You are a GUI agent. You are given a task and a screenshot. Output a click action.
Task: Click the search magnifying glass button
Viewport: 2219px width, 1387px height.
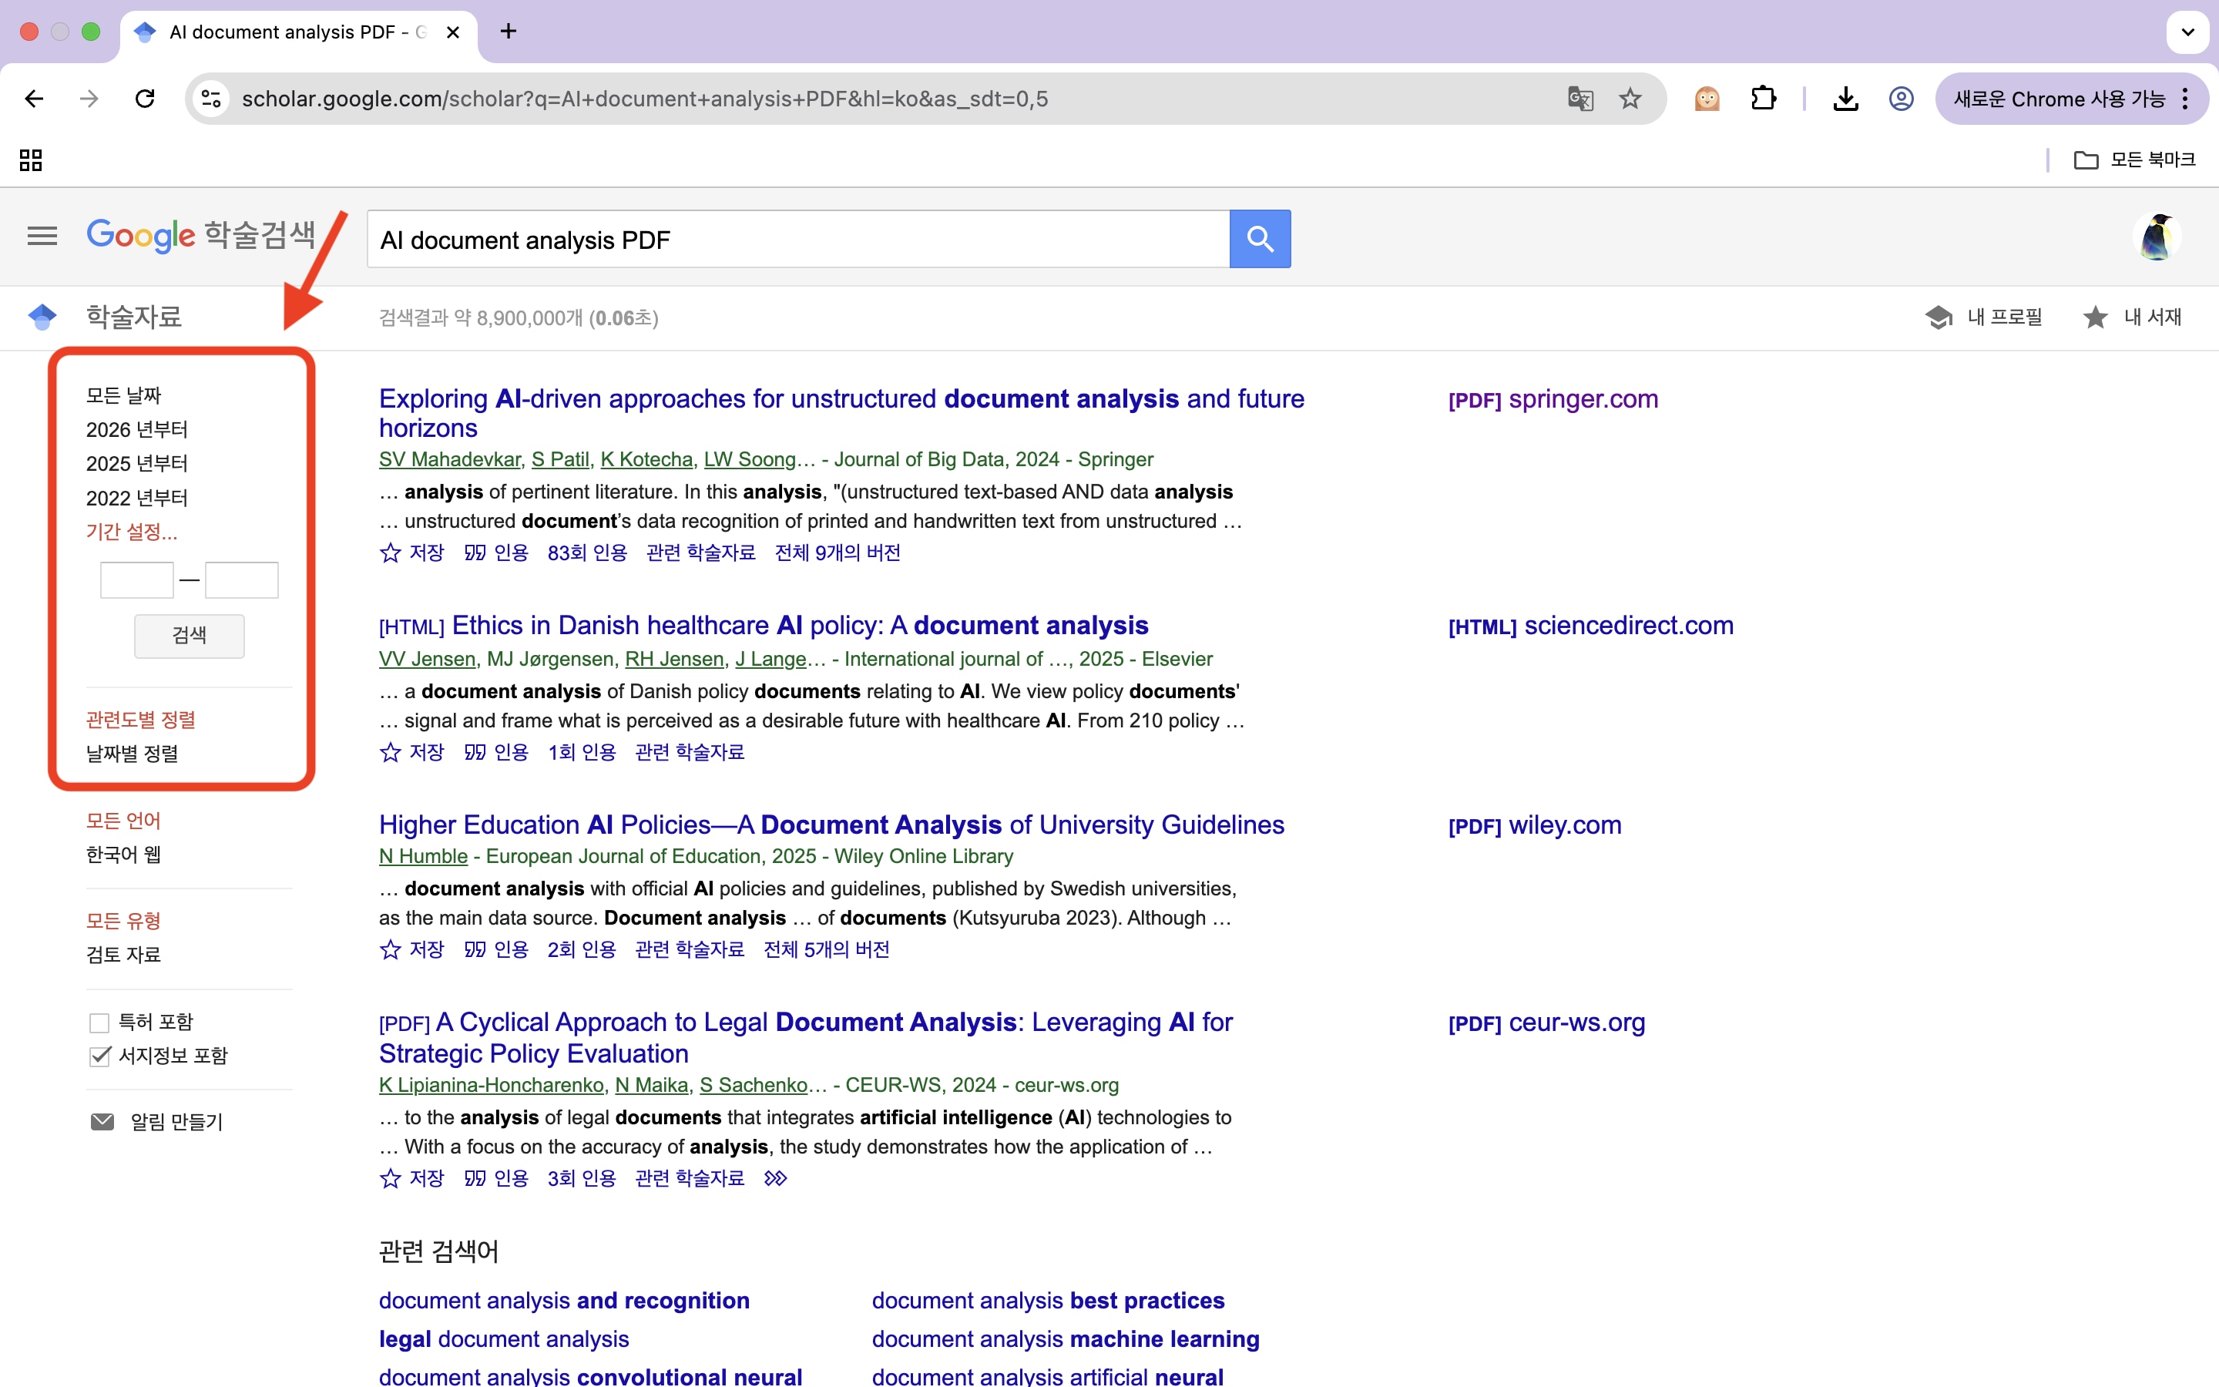(1260, 239)
